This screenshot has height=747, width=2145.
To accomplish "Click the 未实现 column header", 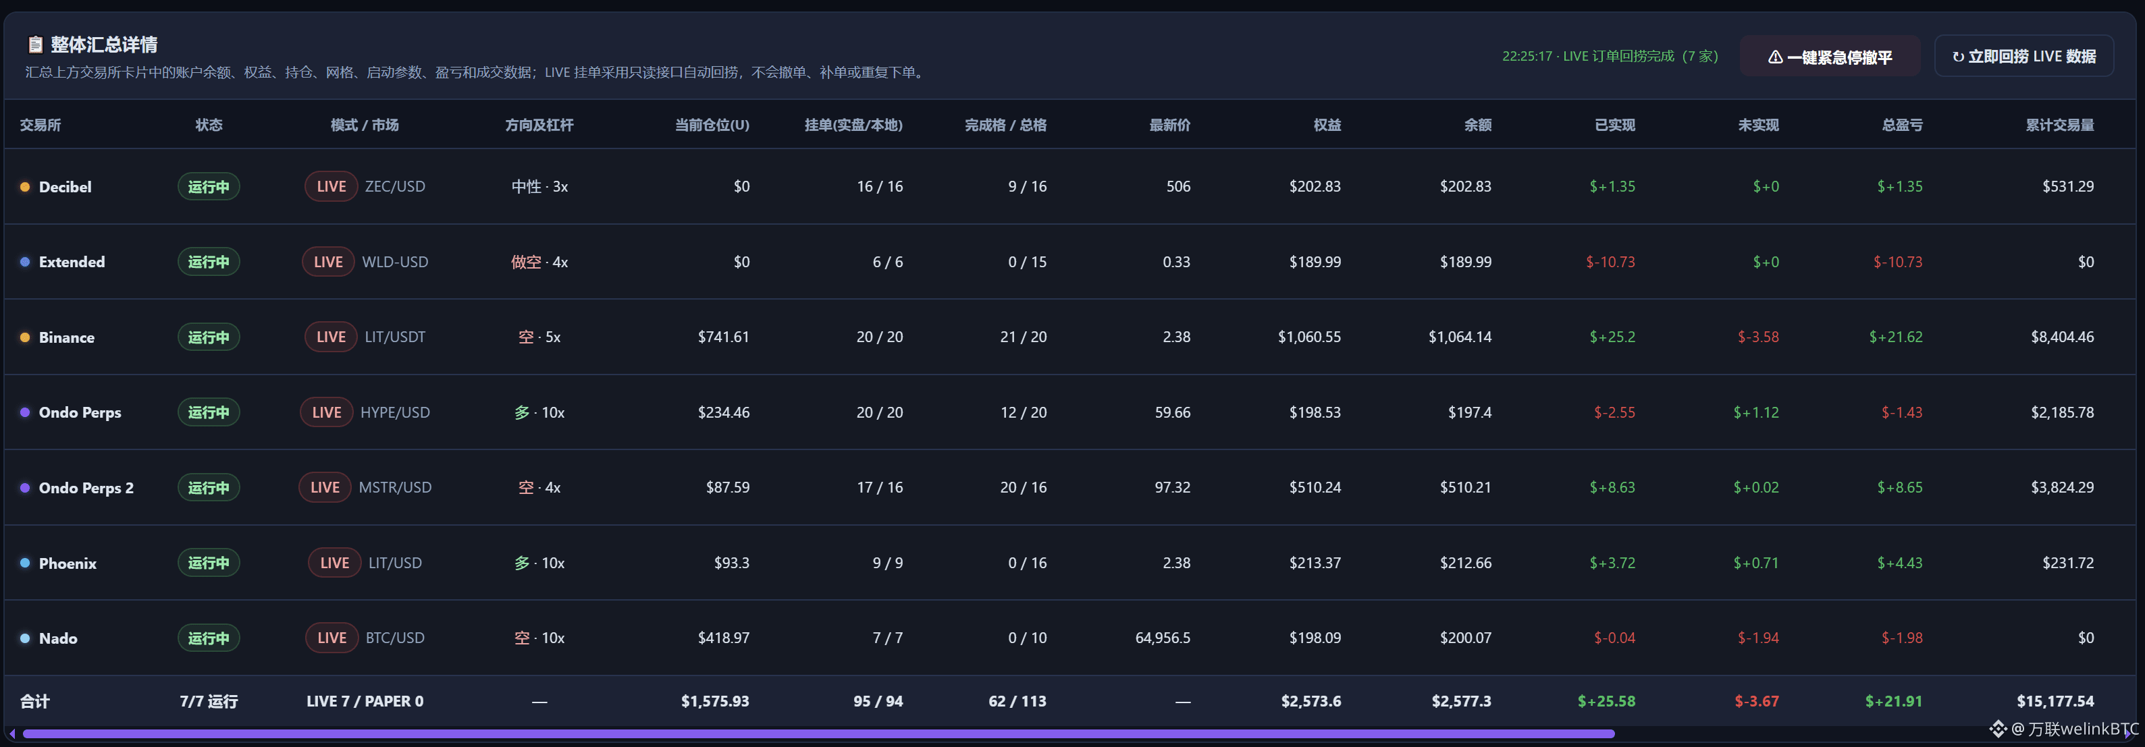I will [1759, 125].
